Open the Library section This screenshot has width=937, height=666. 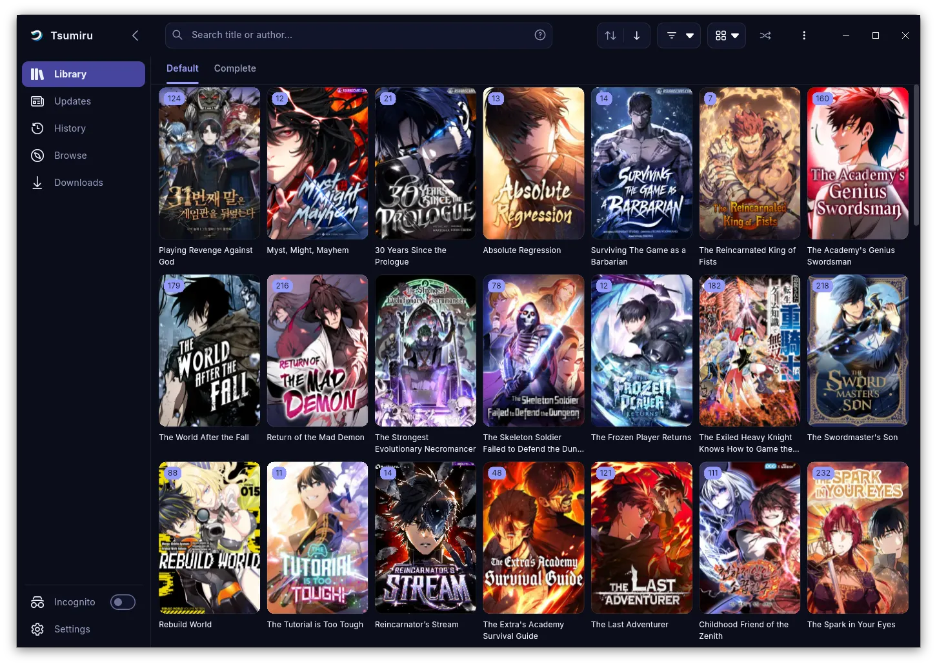coord(83,74)
